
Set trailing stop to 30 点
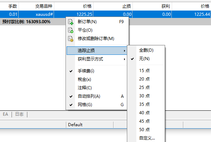pyautogui.click(x=144, y=96)
